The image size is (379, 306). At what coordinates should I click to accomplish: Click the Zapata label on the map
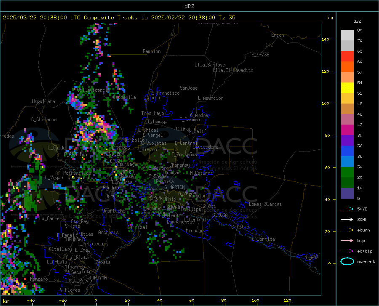[x=103, y=262]
